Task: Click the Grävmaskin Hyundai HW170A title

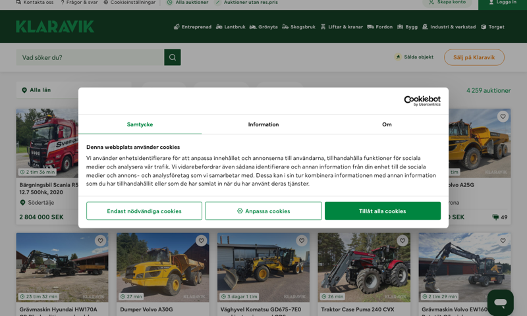Action: (x=58, y=309)
